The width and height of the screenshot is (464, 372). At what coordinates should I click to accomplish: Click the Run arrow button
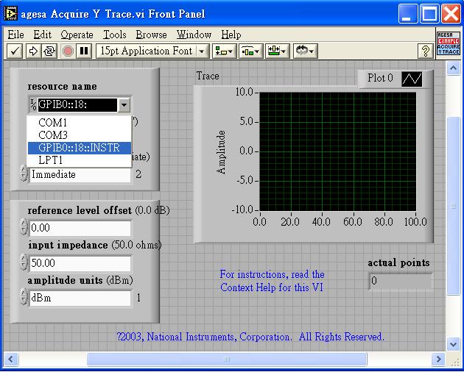[32, 51]
